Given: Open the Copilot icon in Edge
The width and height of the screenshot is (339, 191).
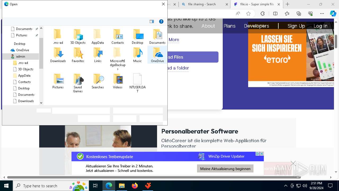Looking at the screenshot, I should click(333, 14).
